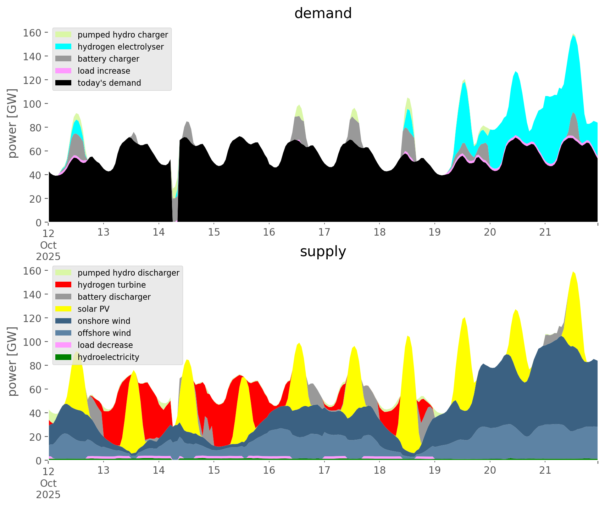605x507 pixels.
Task: Click the cyan hydrogen electrolyser legend swatch
Action: (63, 47)
